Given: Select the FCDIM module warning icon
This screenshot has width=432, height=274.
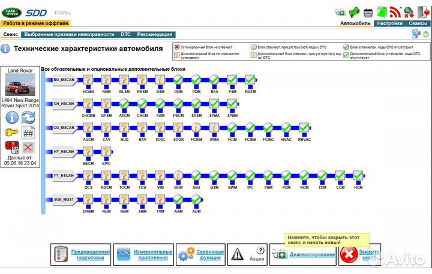Looking at the screenshot, I should point(196,127).
